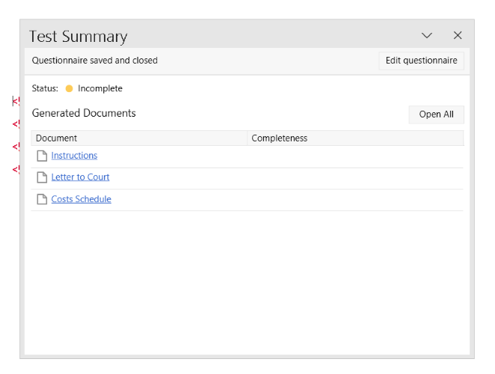Click the Instructions file icon
495x374 pixels.
(x=42, y=156)
